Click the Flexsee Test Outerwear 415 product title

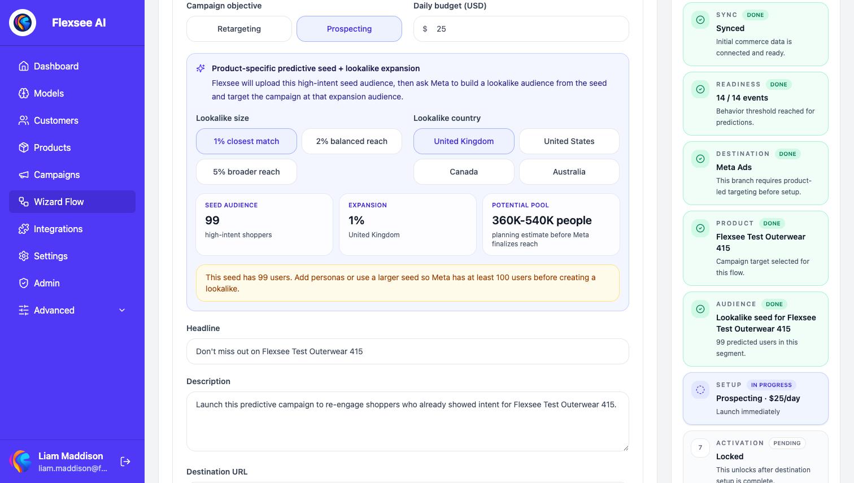pos(761,242)
